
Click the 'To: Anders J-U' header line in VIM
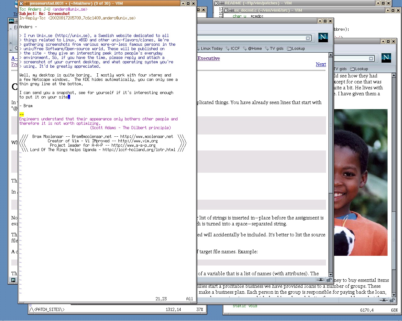53,9
